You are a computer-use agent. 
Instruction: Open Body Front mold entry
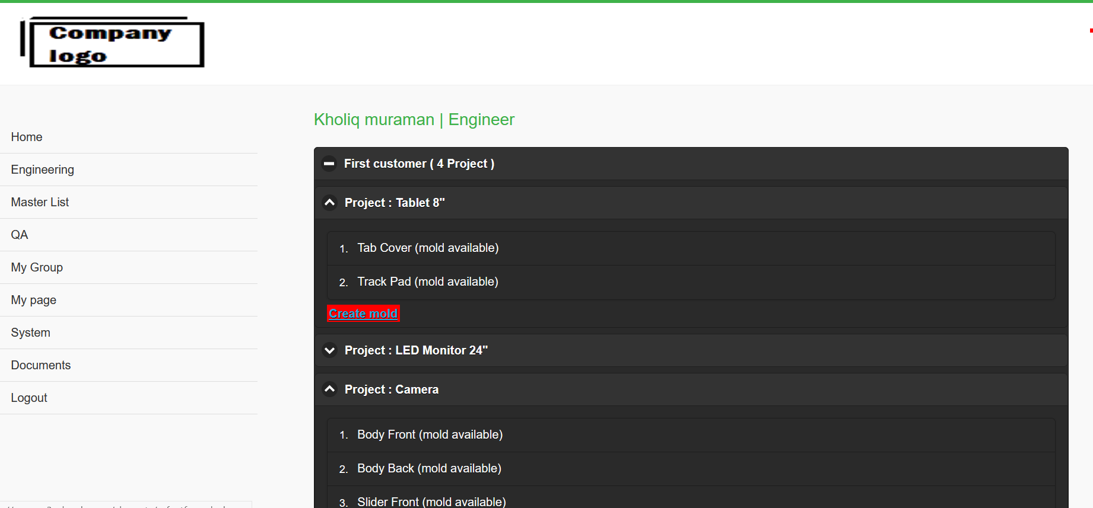430,434
